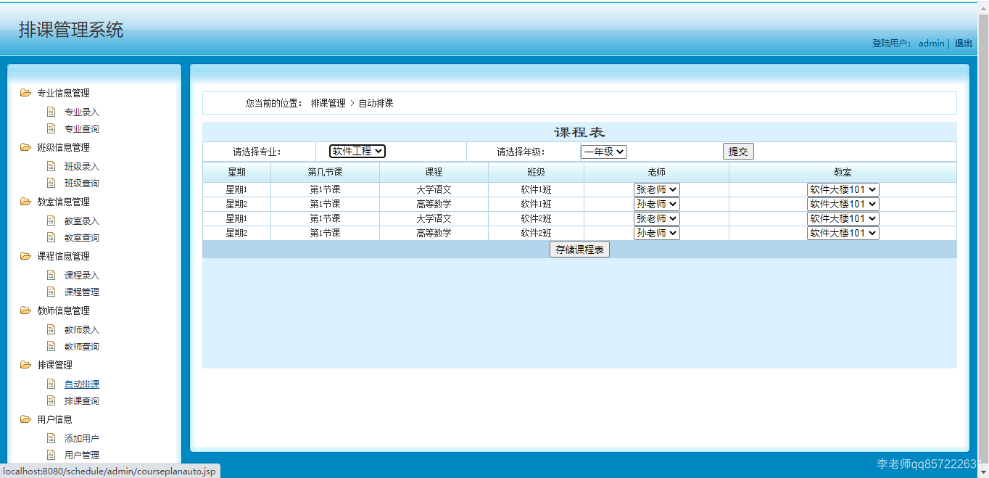Click the document icon beside 专业录入

51,111
